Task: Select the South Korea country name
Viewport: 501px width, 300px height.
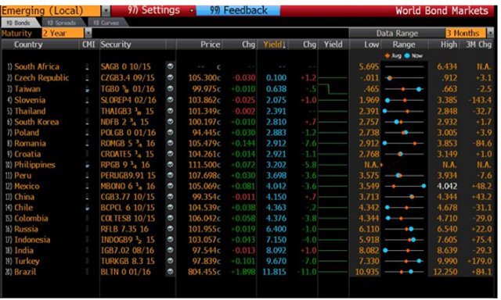Action: [37, 122]
